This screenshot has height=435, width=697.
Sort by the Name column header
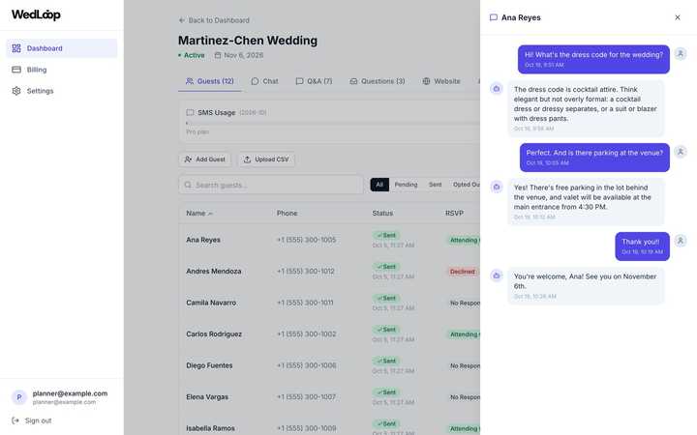199,214
